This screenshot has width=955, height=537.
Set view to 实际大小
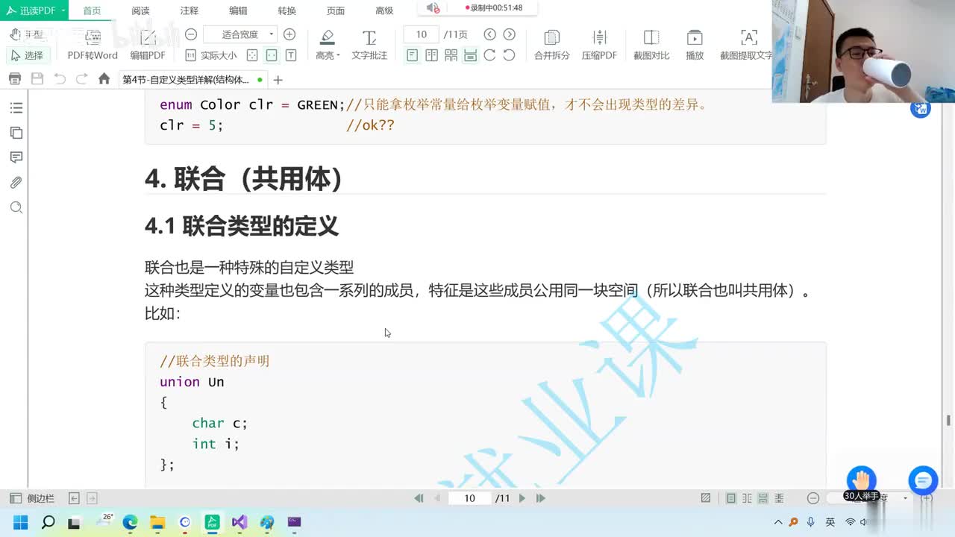point(210,55)
